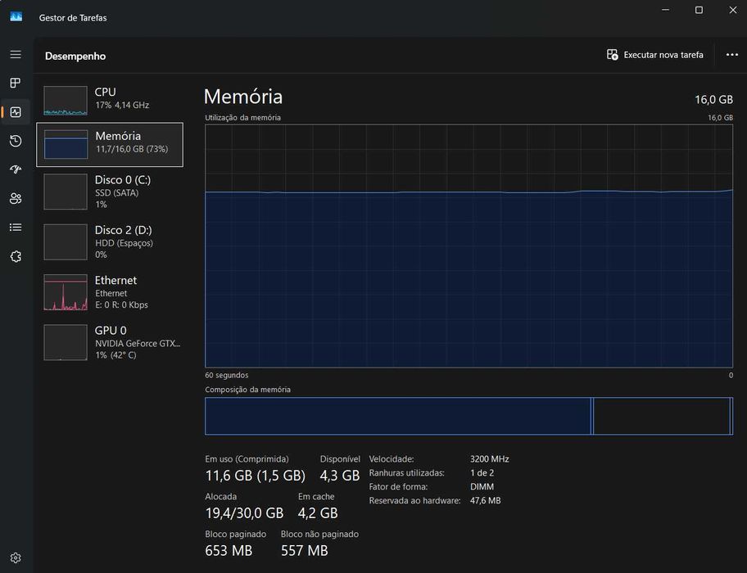
Task: Open the App history sidebar icon
Action: (15, 141)
